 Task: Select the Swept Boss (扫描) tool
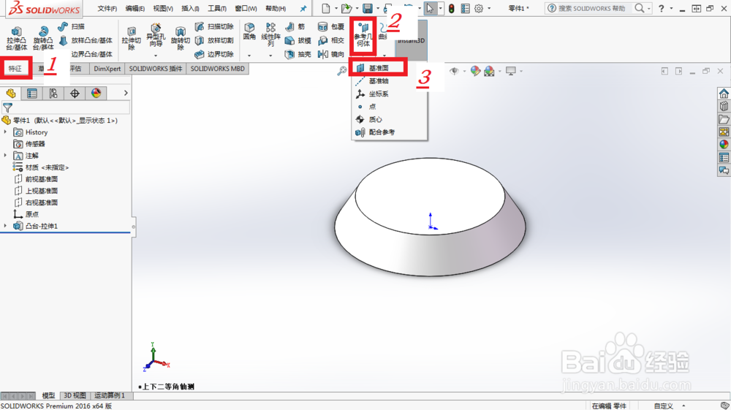pos(72,26)
